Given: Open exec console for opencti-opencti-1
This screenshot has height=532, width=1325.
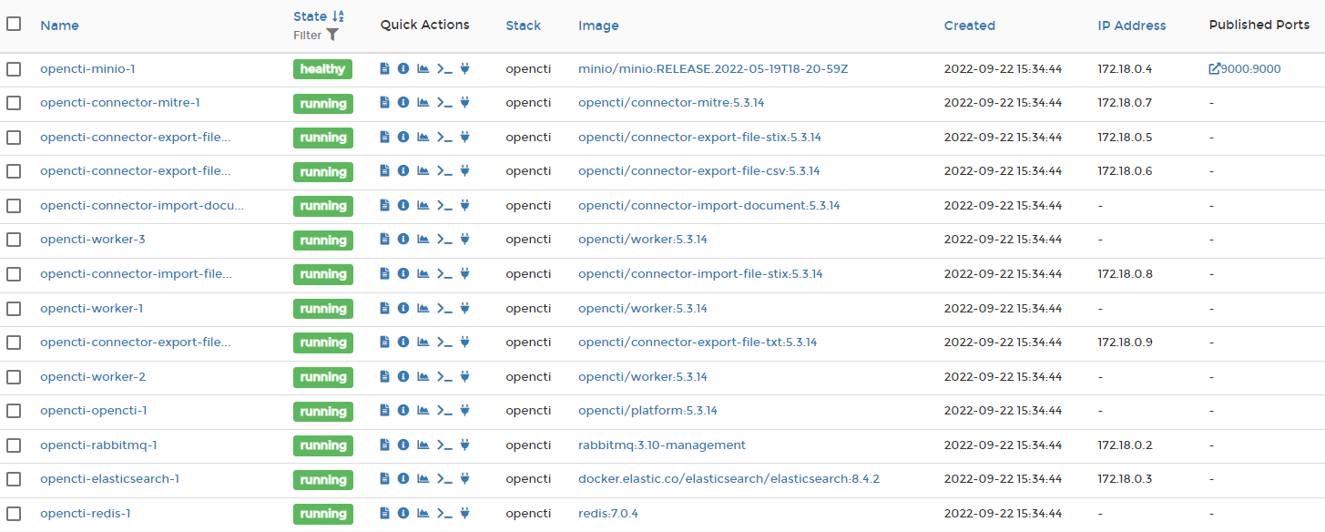Looking at the screenshot, I should 445,411.
